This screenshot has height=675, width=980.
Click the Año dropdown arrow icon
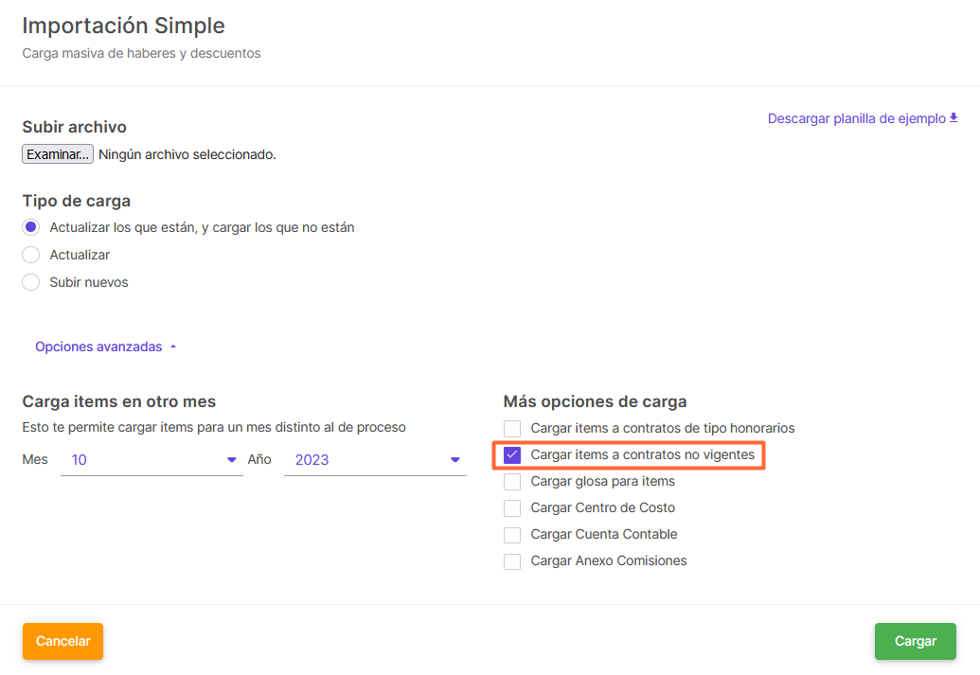point(455,460)
